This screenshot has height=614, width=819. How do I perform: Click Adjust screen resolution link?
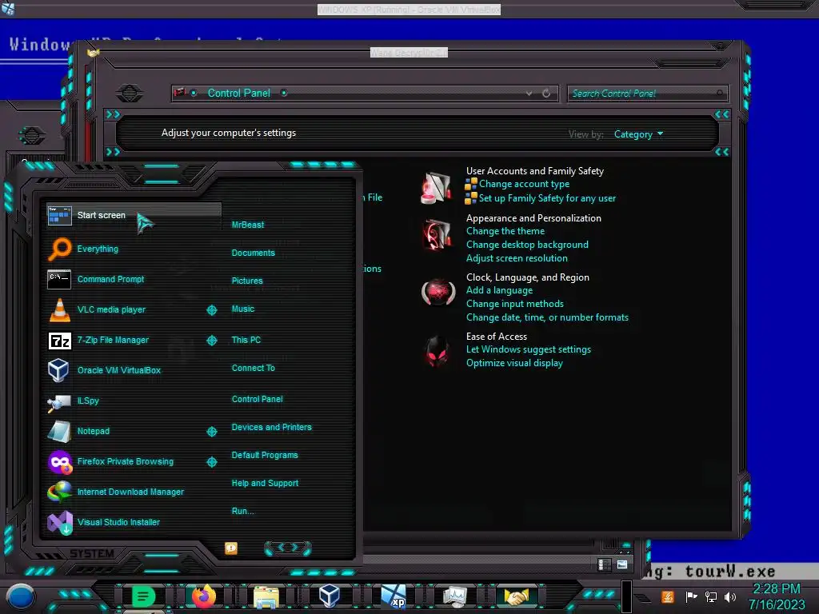coord(517,258)
